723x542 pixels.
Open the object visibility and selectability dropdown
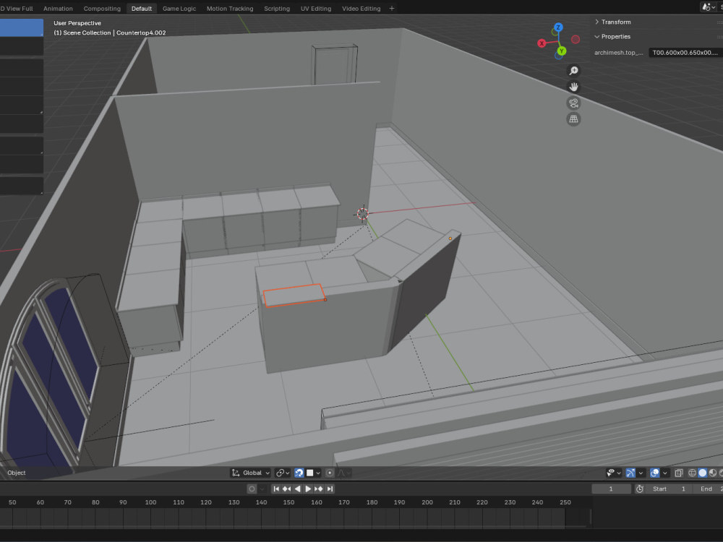click(x=614, y=473)
